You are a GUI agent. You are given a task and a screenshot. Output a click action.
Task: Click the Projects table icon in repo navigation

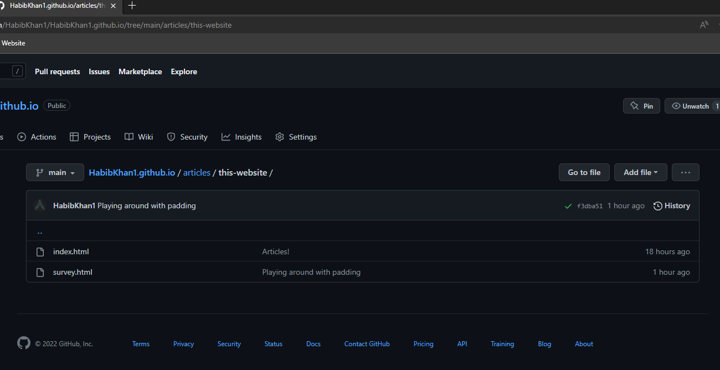click(74, 137)
